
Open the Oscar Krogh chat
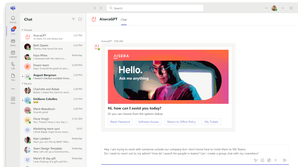point(53,120)
